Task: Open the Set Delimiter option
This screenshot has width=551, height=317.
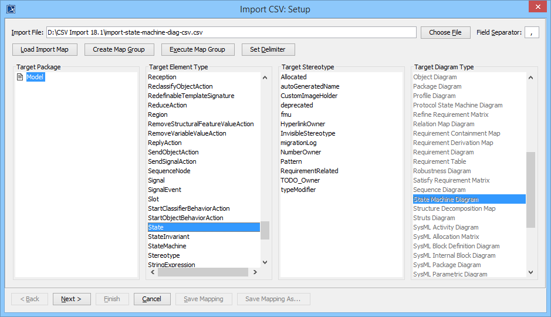Action: pyautogui.click(x=268, y=49)
